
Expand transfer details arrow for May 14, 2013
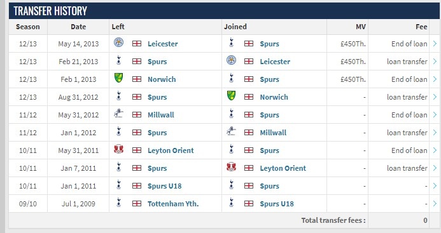[435, 44]
